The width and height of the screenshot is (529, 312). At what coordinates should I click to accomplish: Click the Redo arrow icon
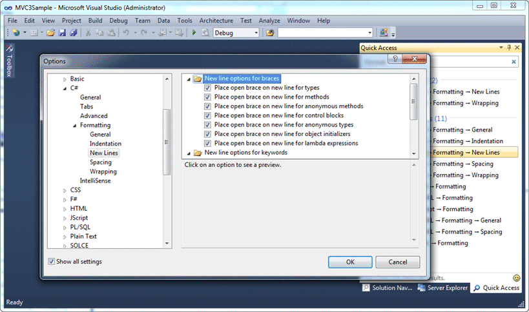[144, 33]
